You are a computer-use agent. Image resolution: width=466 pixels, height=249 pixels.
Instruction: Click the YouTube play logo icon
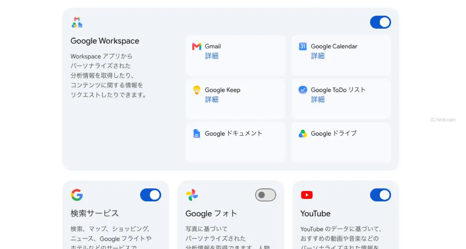[x=307, y=195]
